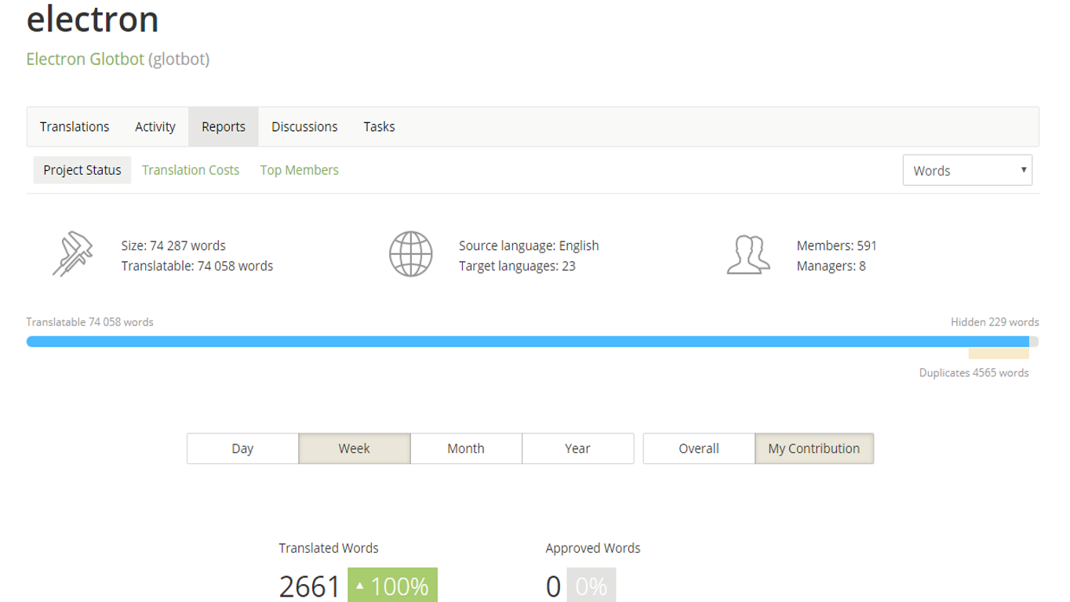Go to the Discussions tab
The width and height of the screenshot is (1070, 602).
point(304,127)
